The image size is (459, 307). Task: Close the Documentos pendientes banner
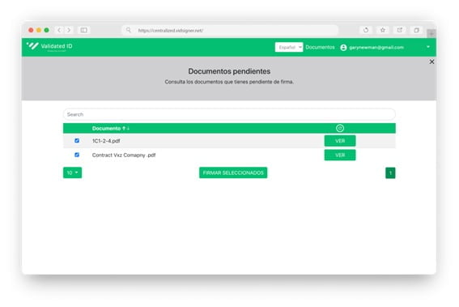pos(431,62)
